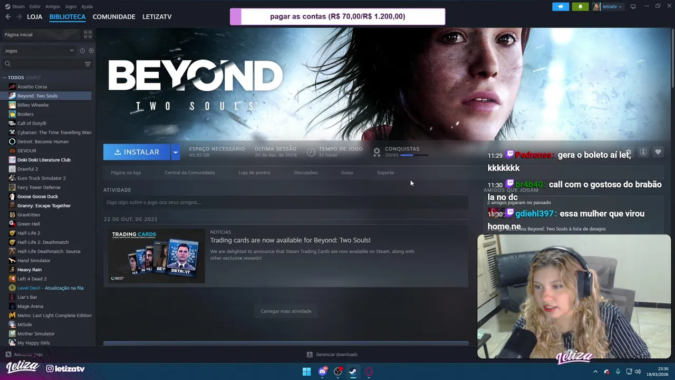This screenshot has width=675, height=380.
Task: Go back with the left arrow
Action: click(8, 17)
